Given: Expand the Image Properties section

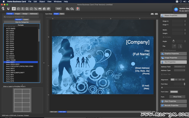Looking at the screenshot, I should pos(174,58).
